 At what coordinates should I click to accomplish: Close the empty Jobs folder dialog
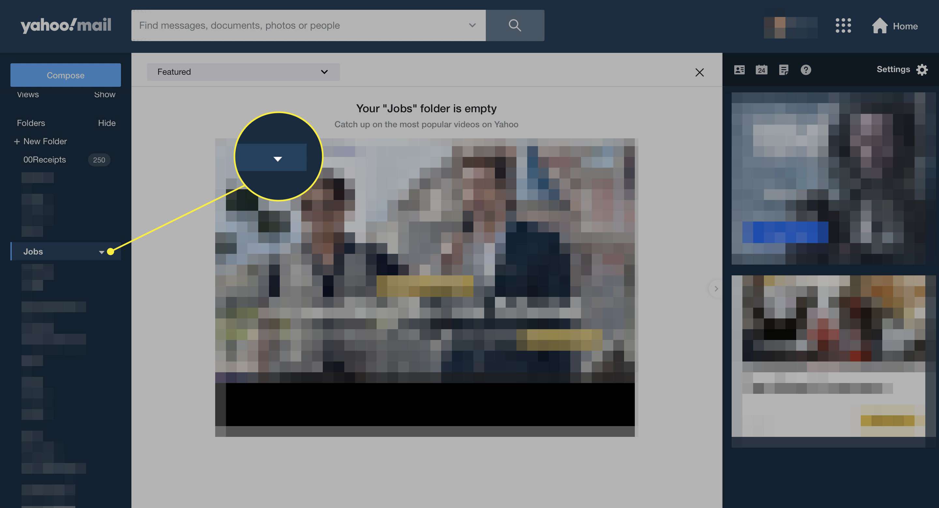coord(700,71)
